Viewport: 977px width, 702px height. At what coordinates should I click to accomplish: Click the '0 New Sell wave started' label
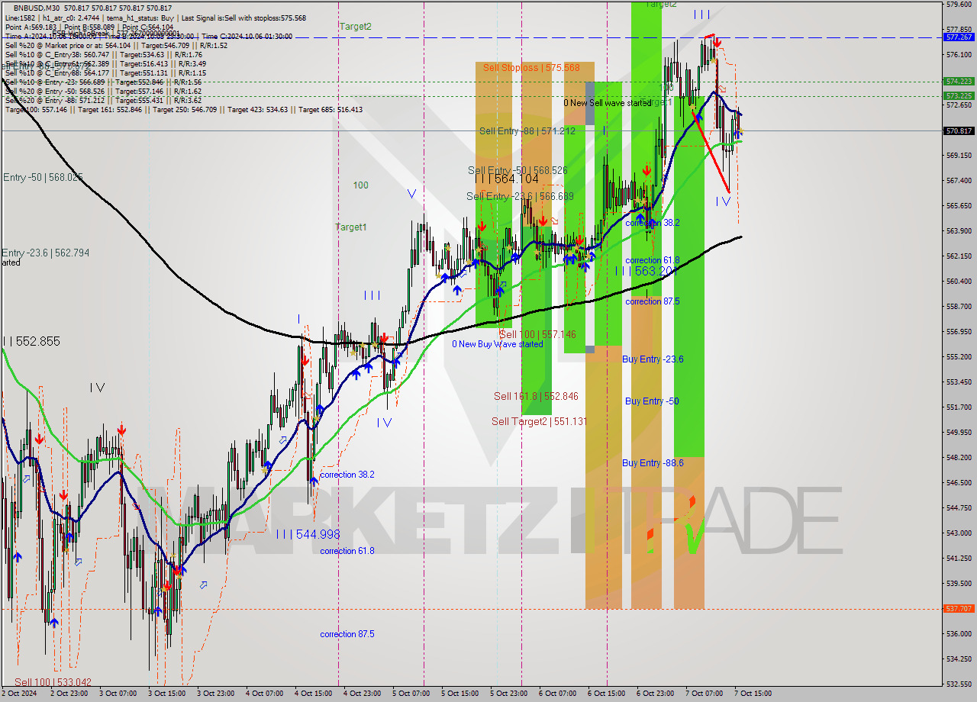[608, 103]
